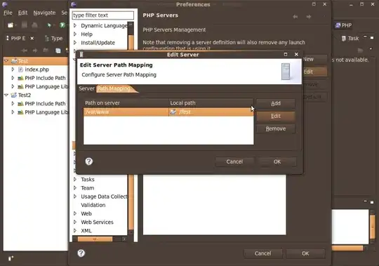Open the File menu
The height and width of the screenshot is (266, 379).
(8, 13)
